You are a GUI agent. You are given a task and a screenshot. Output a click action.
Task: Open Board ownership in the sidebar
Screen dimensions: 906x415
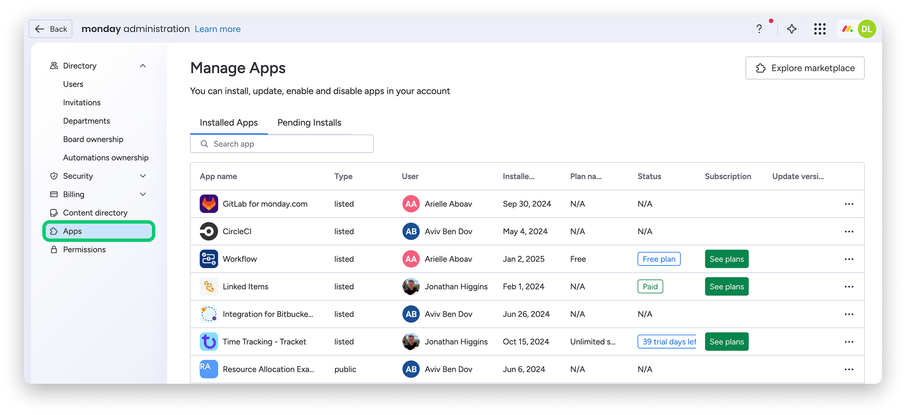[93, 139]
